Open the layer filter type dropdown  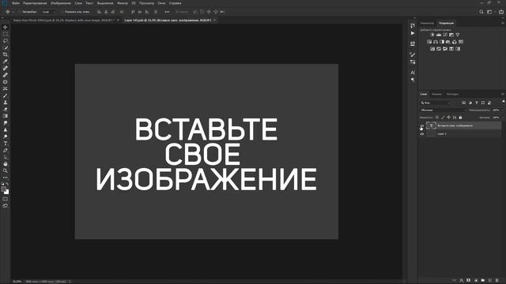[x=436, y=103]
